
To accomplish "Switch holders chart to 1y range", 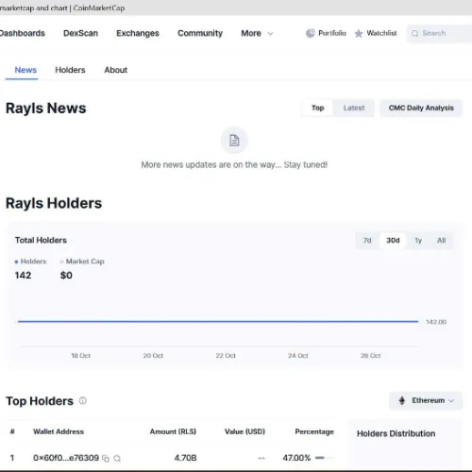I will [x=418, y=241].
